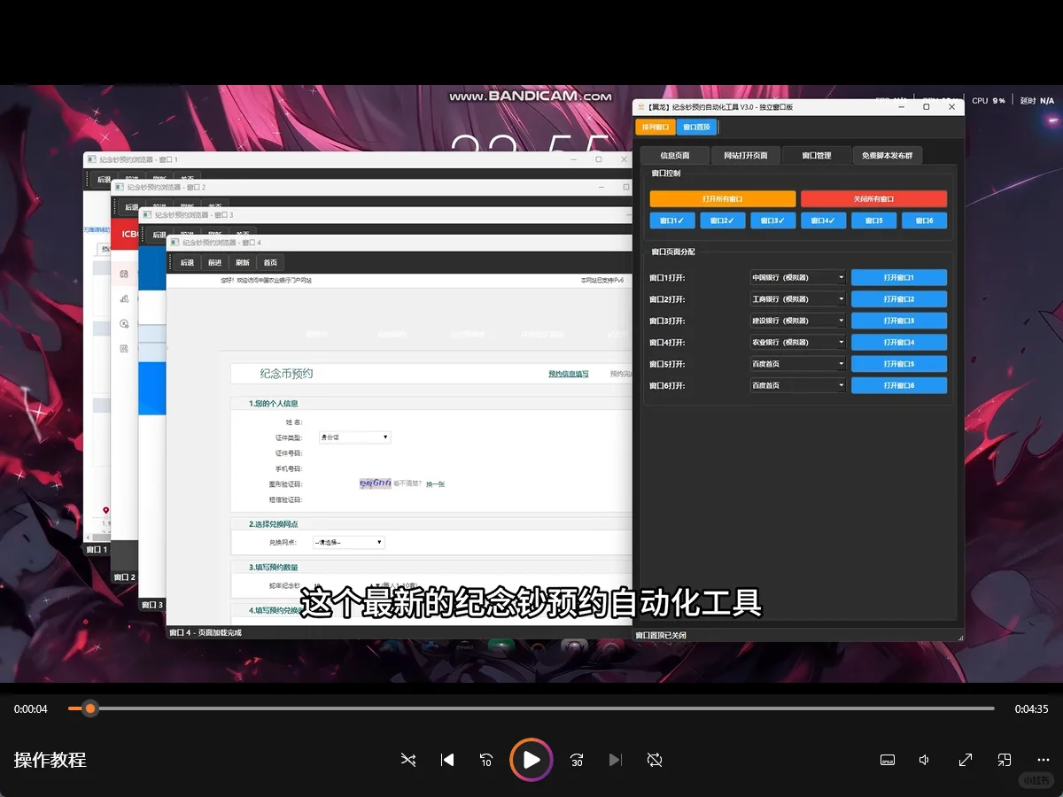Image resolution: width=1063 pixels, height=797 pixels.
Task: Toggle repeat playback icon
Action: pyautogui.click(x=655, y=760)
